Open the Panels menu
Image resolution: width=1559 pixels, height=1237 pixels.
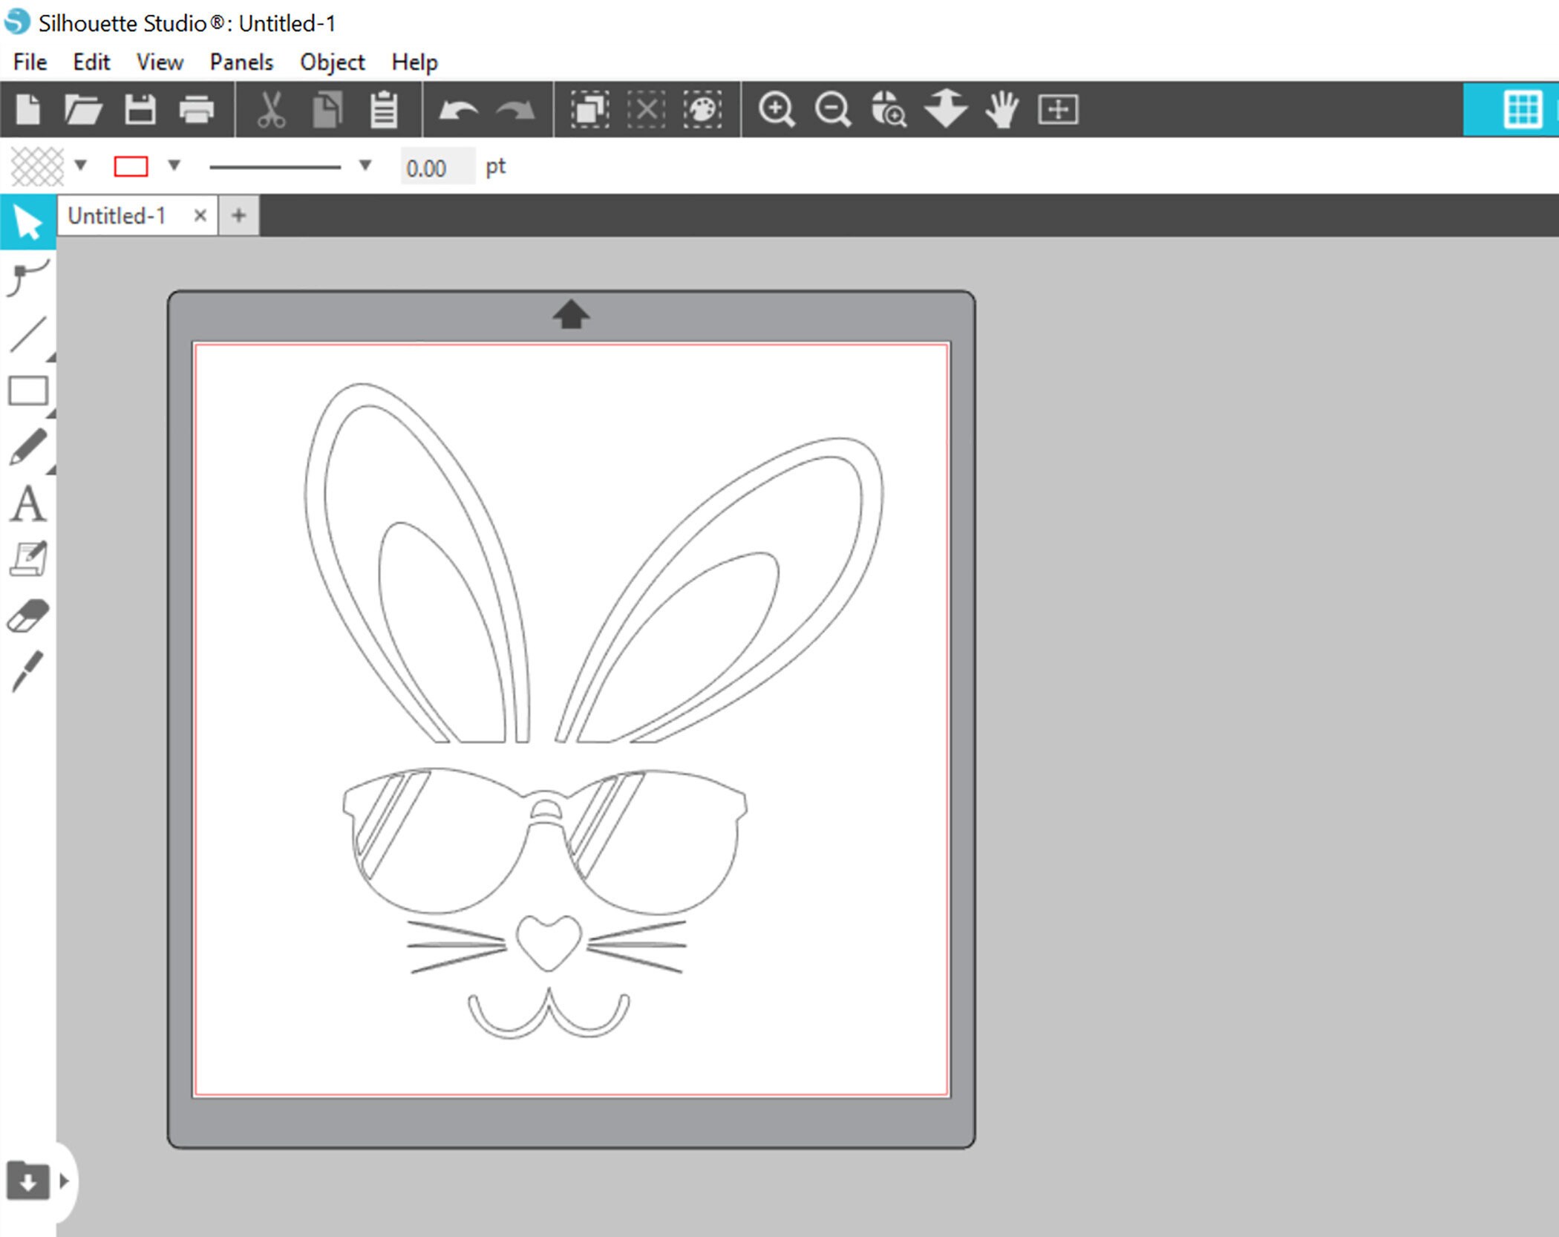click(241, 62)
